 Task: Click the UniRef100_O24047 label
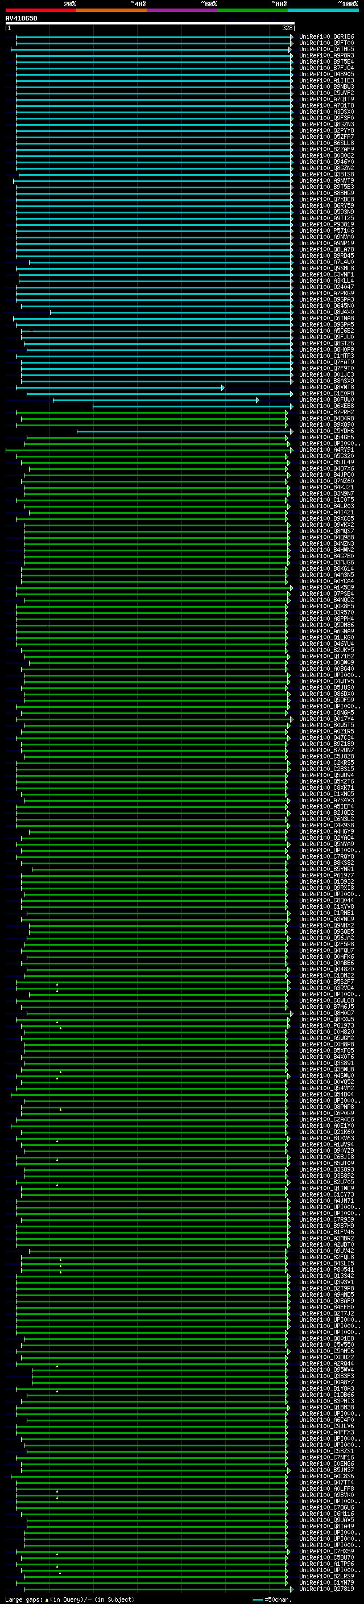click(326, 287)
